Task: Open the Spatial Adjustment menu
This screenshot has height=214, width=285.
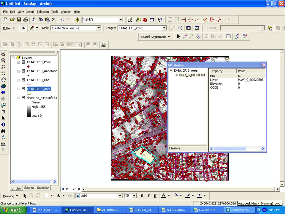Action: tap(155, 37)
